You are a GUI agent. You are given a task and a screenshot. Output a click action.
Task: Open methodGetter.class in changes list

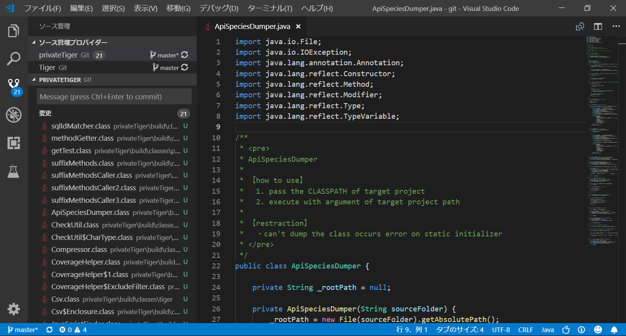click(x=112, y=138)
